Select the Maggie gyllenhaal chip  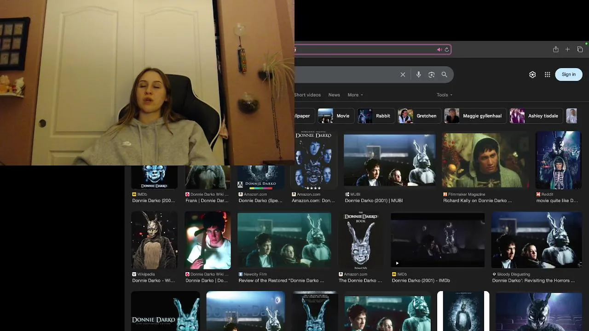point(475,116)
